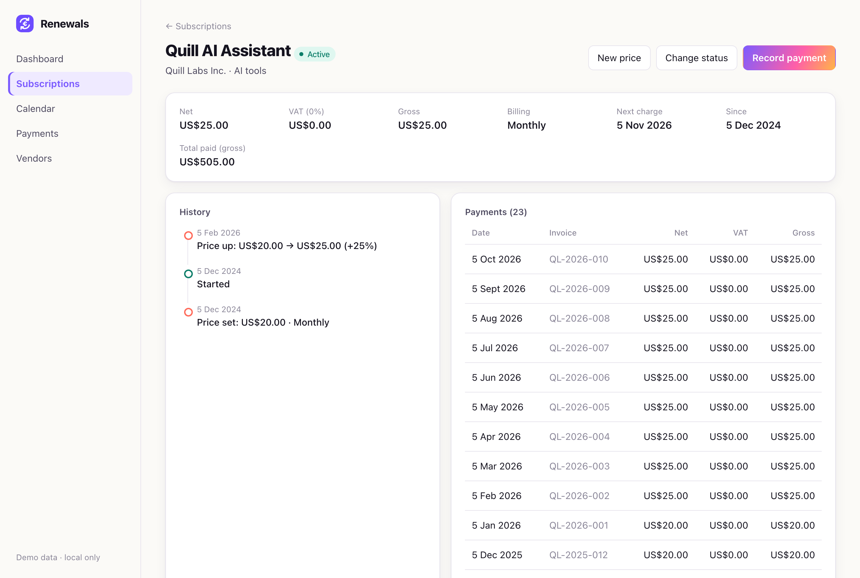
Task: Click invoice QL-2026-002
Action: (x=579, y=496)
